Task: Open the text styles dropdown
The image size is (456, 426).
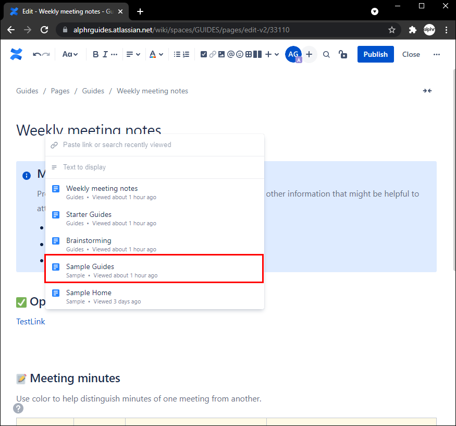Action: pos(70,54)
